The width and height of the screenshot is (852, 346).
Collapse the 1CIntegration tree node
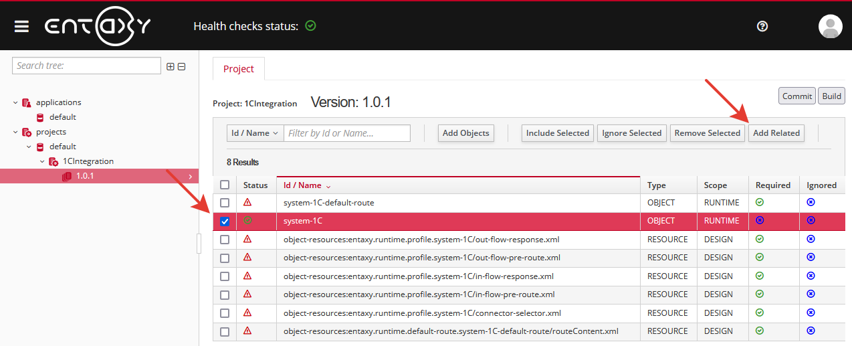[x=42, y=161]
